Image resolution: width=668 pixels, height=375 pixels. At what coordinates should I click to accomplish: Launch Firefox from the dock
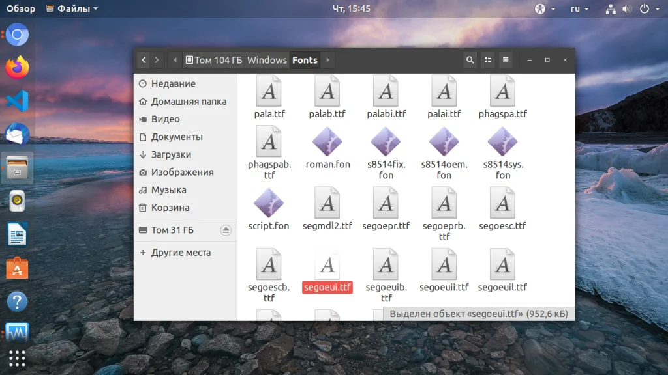(x=17, y=67)
